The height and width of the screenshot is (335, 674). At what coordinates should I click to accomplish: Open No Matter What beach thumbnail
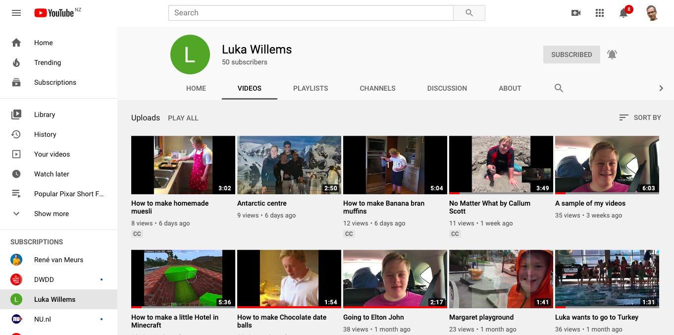pos(501,165)
